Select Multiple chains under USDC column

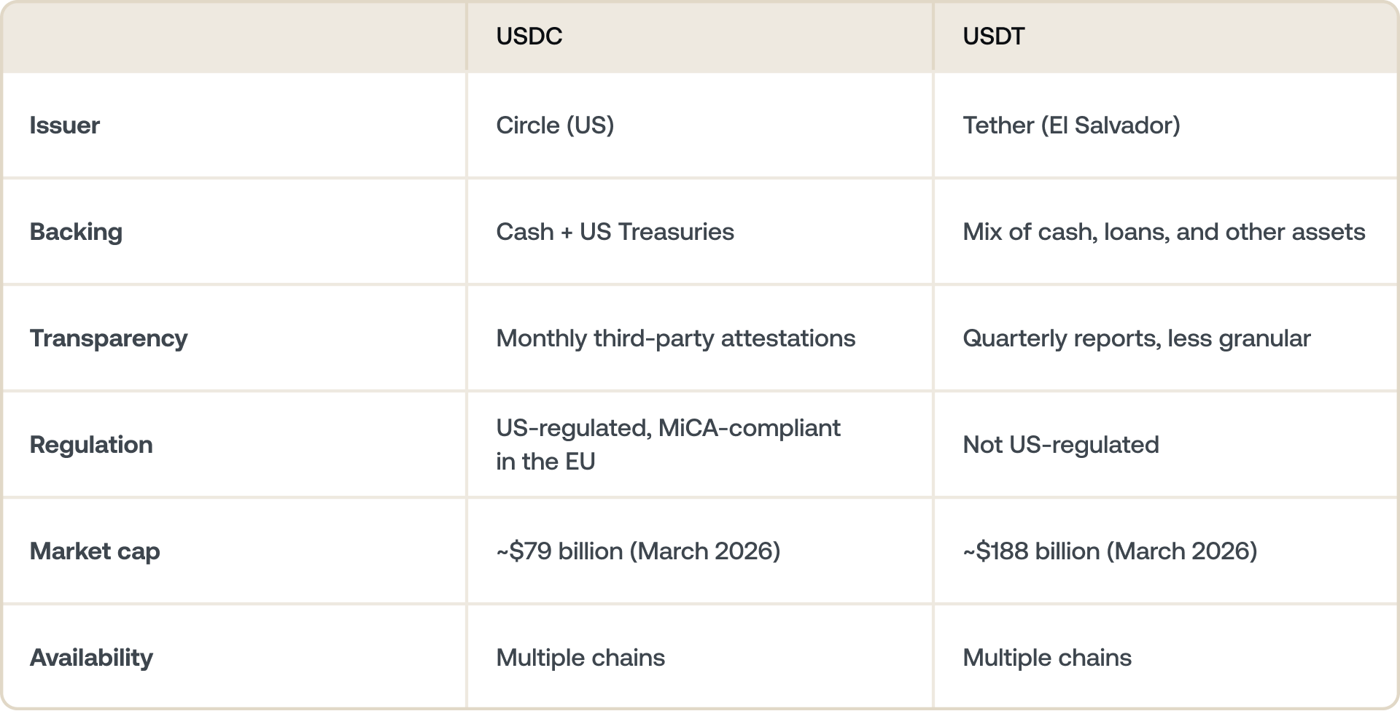(x=580, y=658)
